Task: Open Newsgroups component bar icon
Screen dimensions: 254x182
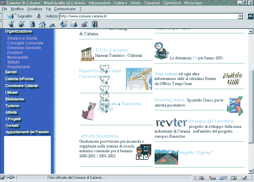Action: coord(223,178)
